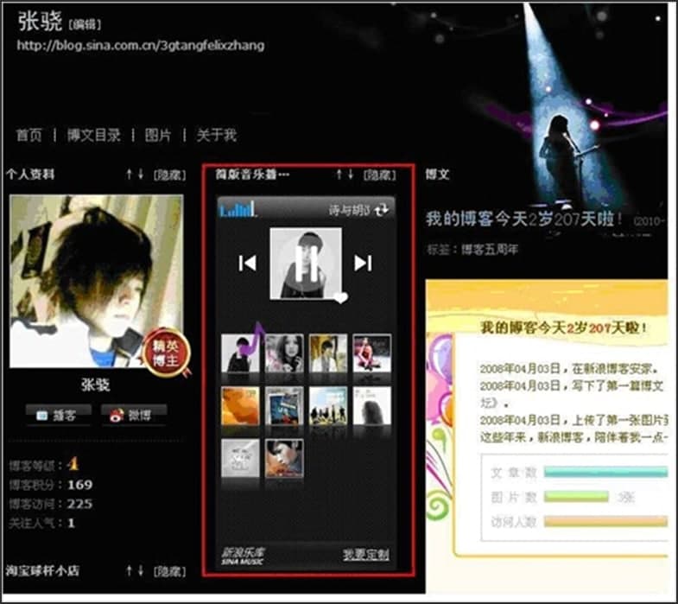The image size is (678, 604).
Task: Move 淘宝球杆小店 module down with arrow
Action: 141,570
